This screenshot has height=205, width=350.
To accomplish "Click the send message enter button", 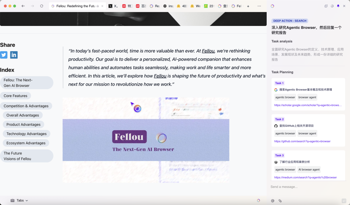I will (344, 200).
